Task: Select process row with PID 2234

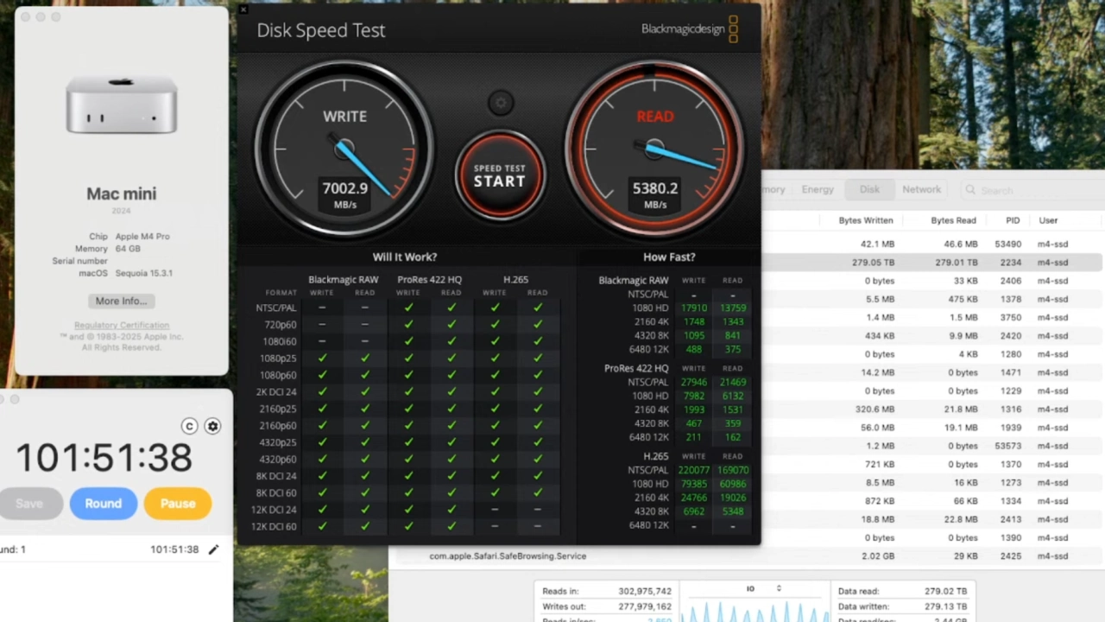Action: [931, 263]
